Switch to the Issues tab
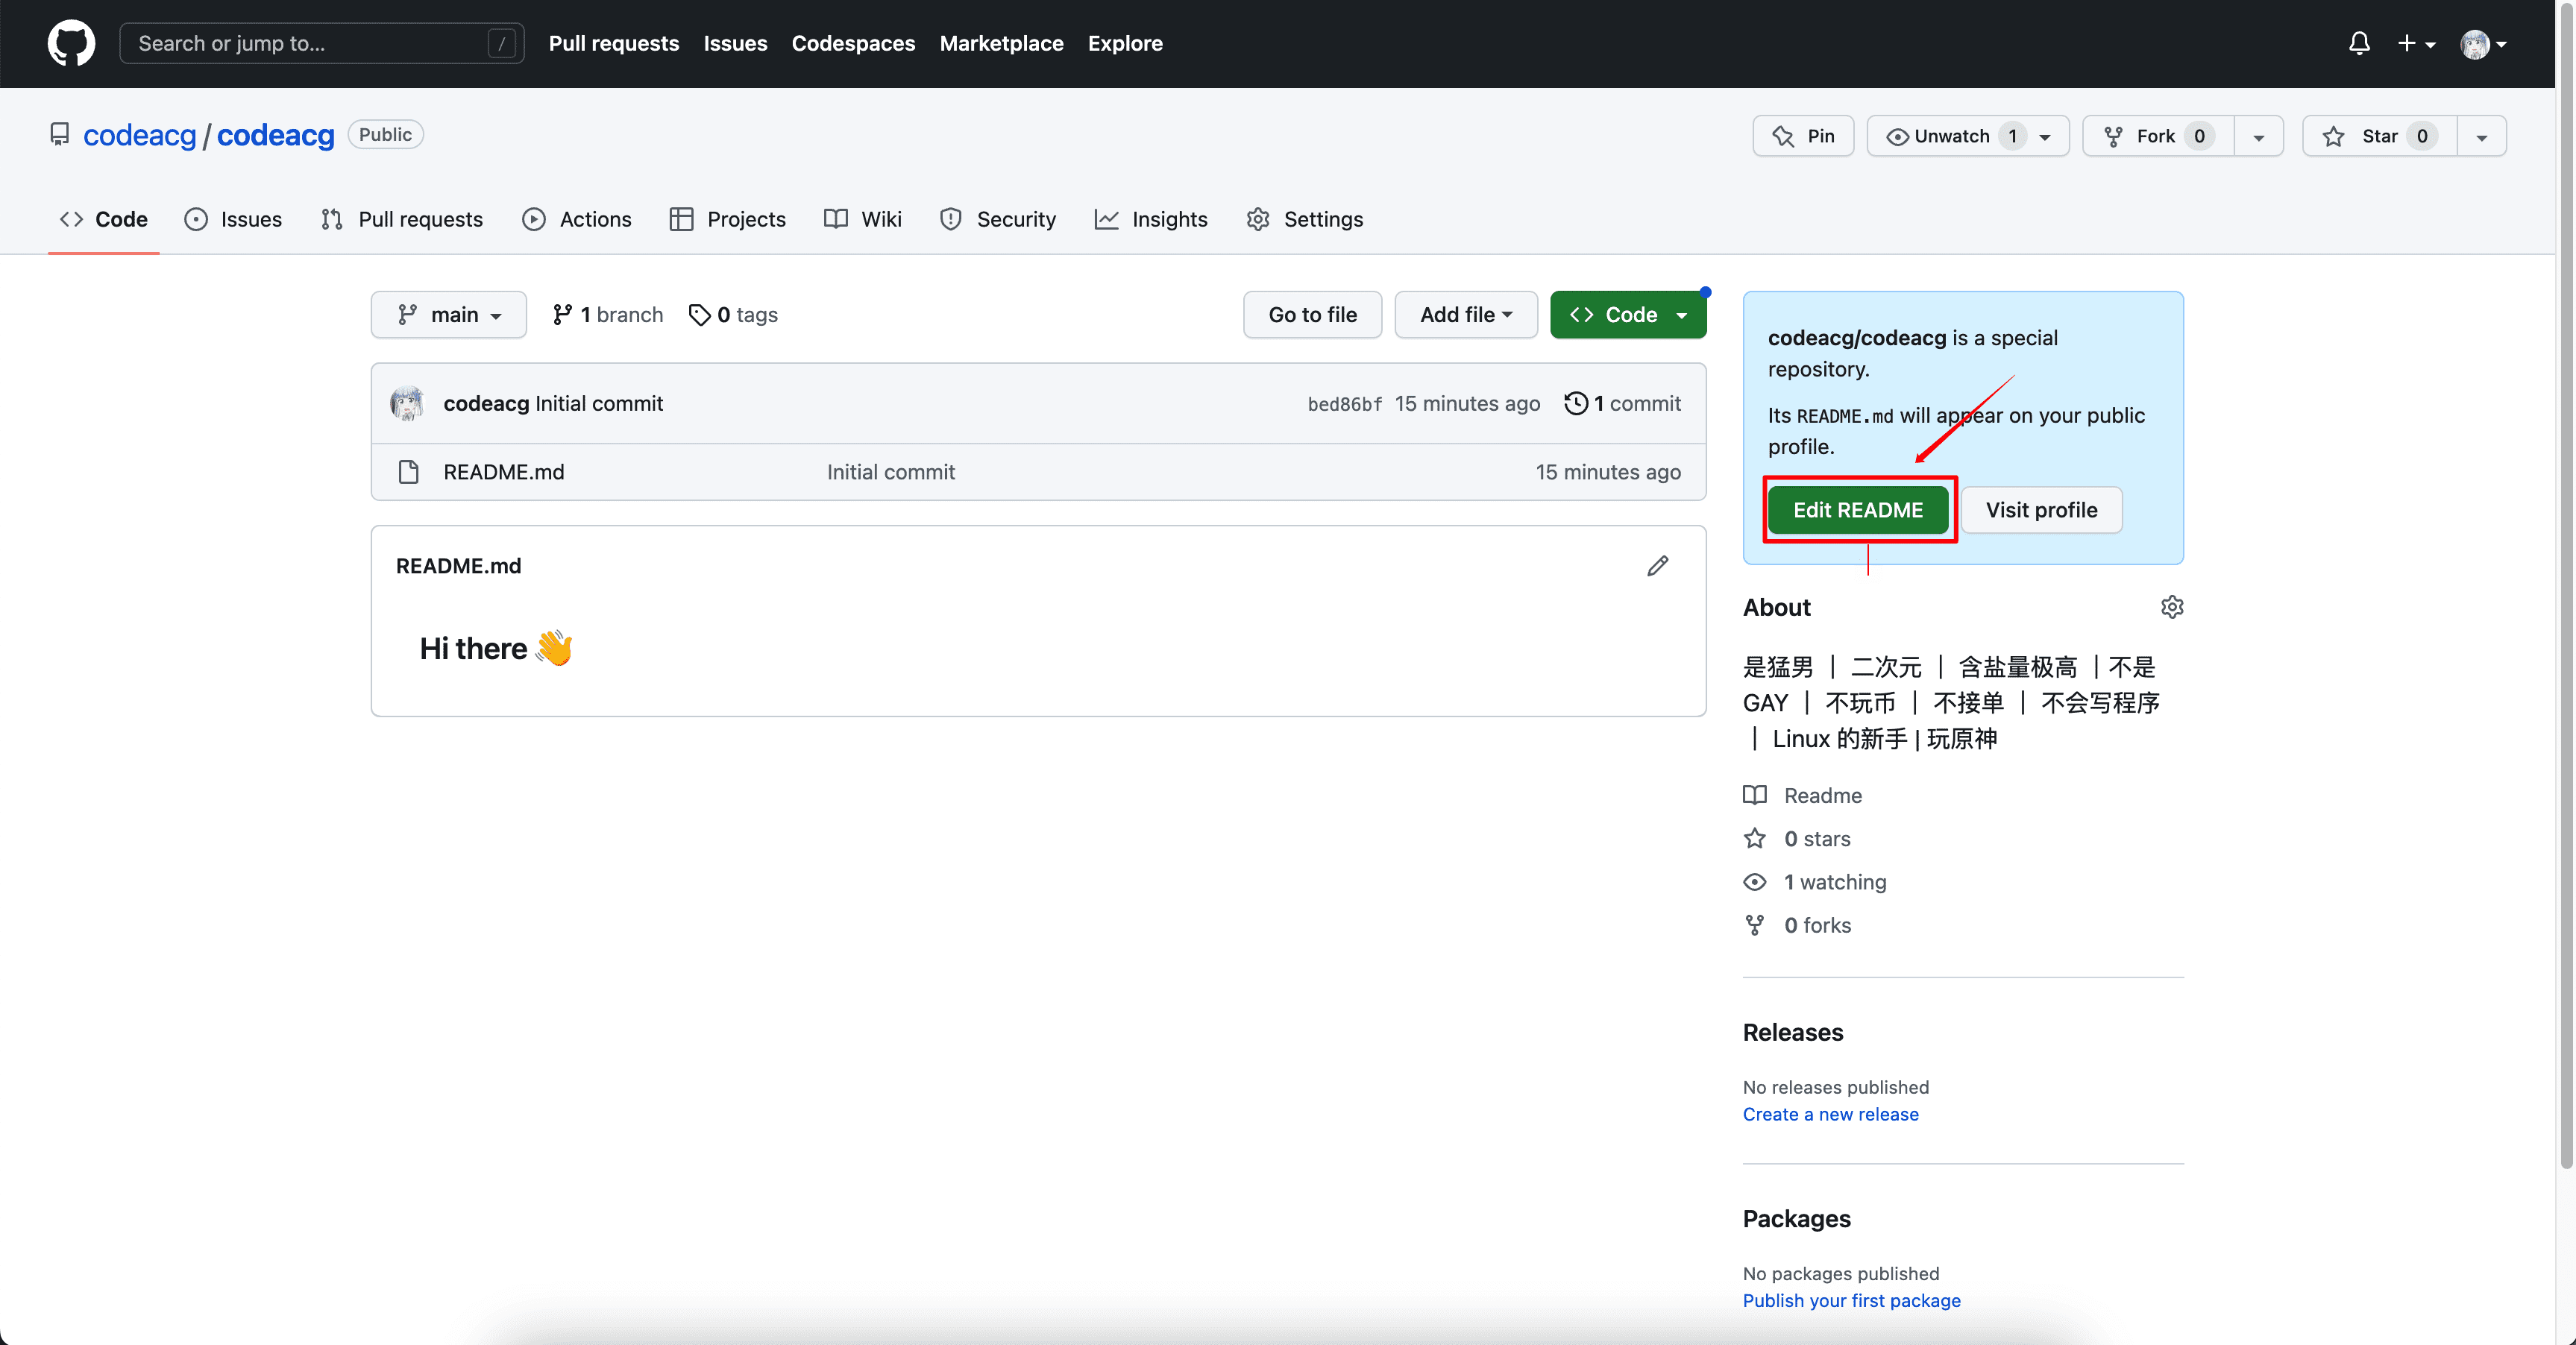This screenshot has width=2576, height=1345. (233, 219)
